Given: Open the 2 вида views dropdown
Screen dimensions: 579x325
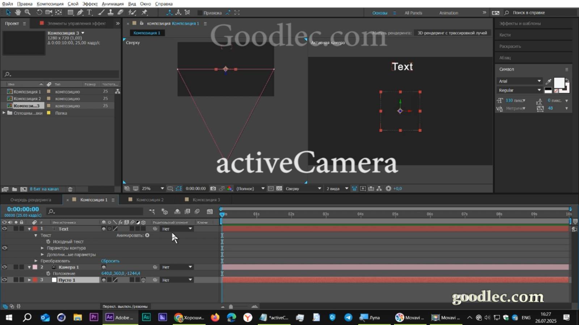Looking at the screenshot, I should tap(337, 188).
